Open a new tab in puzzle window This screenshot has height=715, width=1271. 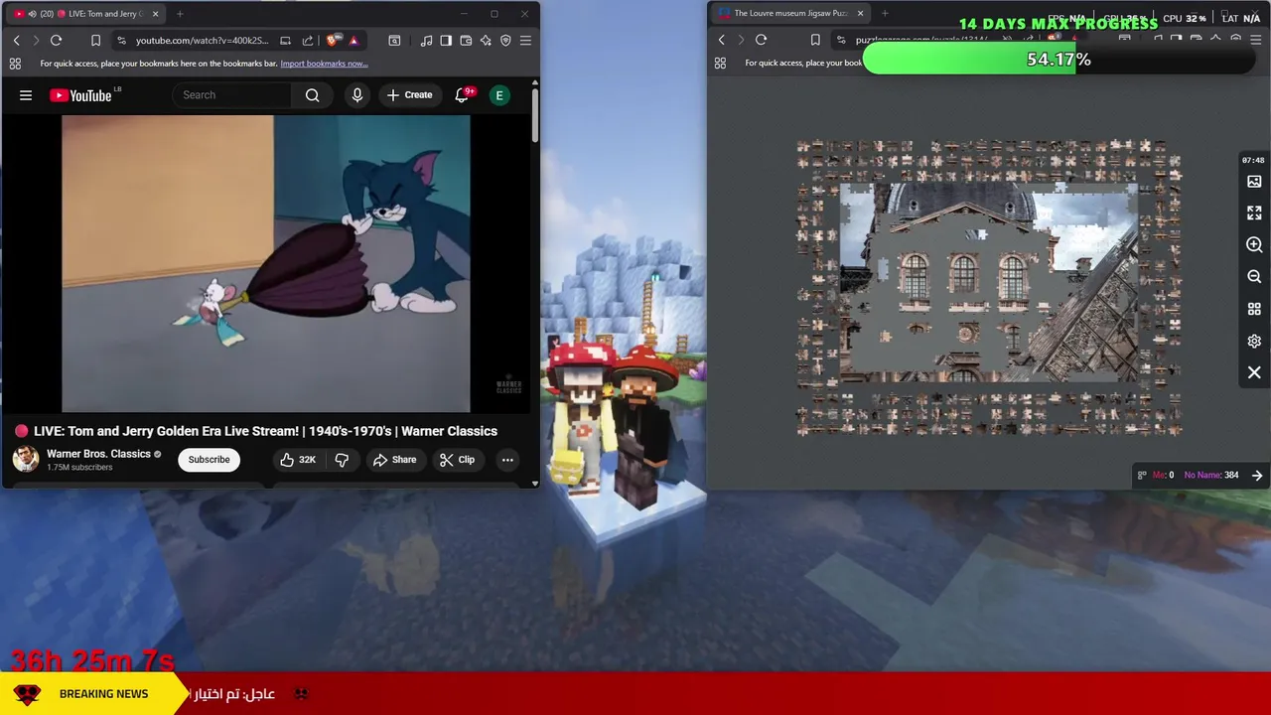(x=885, y=14)
